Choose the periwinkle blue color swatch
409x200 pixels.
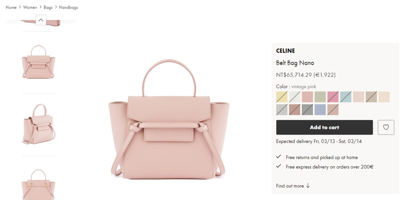coord(320,109)
